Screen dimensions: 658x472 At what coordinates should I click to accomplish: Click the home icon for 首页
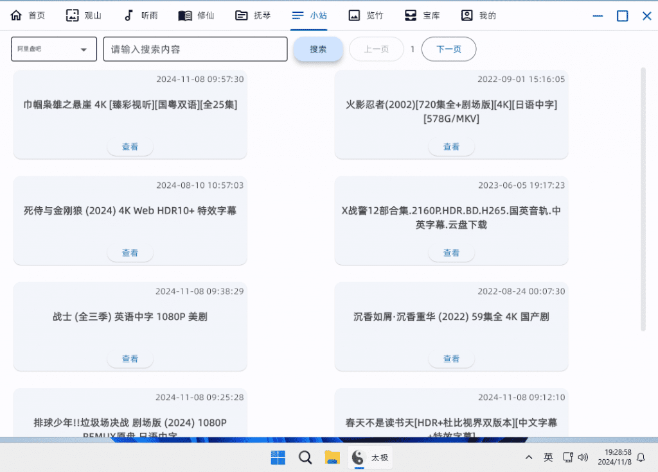click(x=16, y=15)
